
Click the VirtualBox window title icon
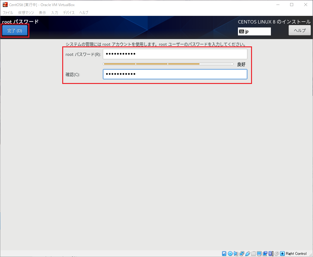(5, 5)
